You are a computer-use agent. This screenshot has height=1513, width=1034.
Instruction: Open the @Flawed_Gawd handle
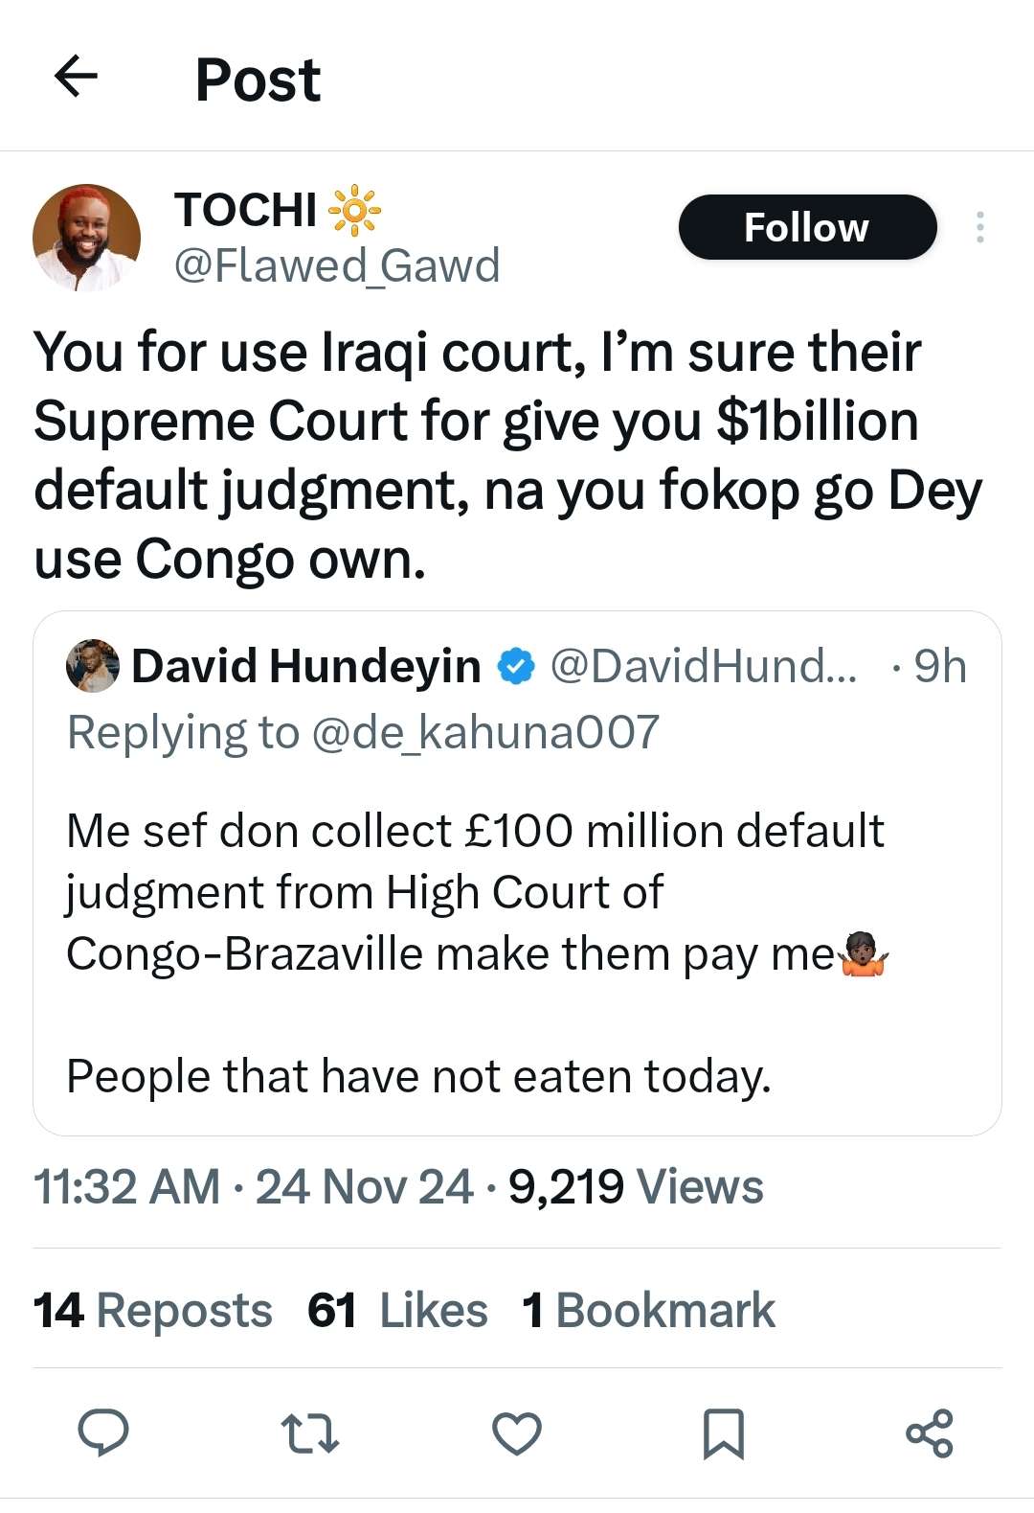(336, 265)
